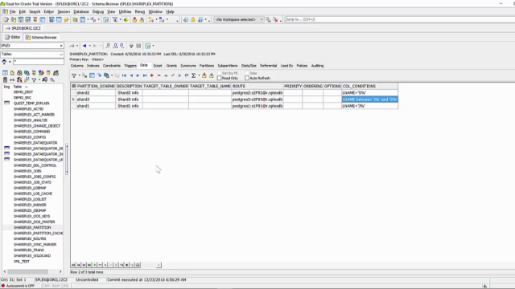Open the Tables object type dropdown
The height and width of the screenshot is (289, 515).
[x=61, y=54]
